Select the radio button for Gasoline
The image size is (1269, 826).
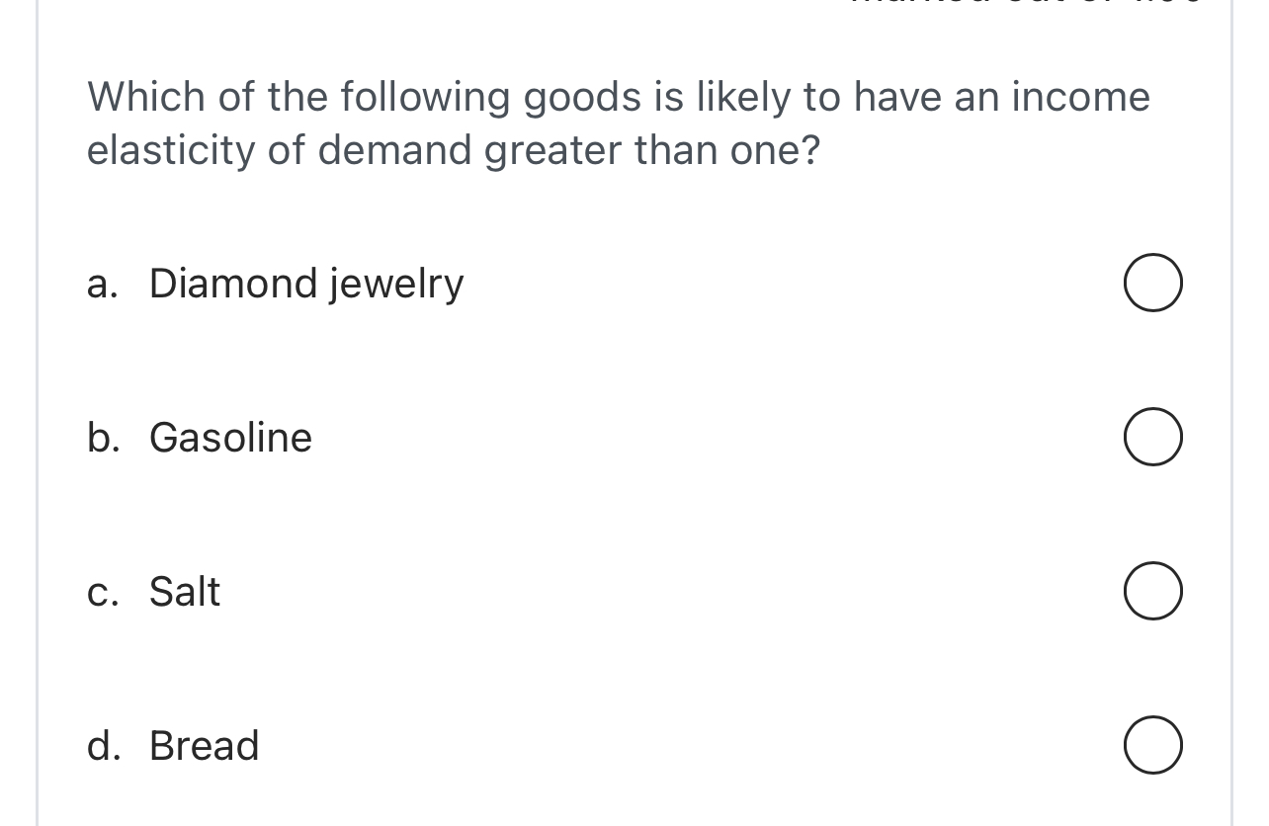click(x=1152, y=437)
